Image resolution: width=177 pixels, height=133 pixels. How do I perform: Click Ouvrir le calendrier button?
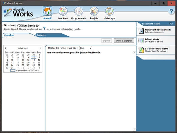tap(124, 41)
